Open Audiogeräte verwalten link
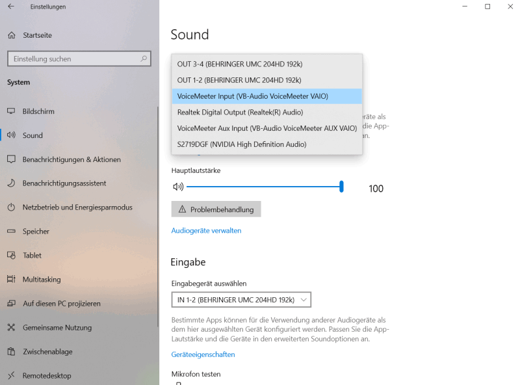 206,231
